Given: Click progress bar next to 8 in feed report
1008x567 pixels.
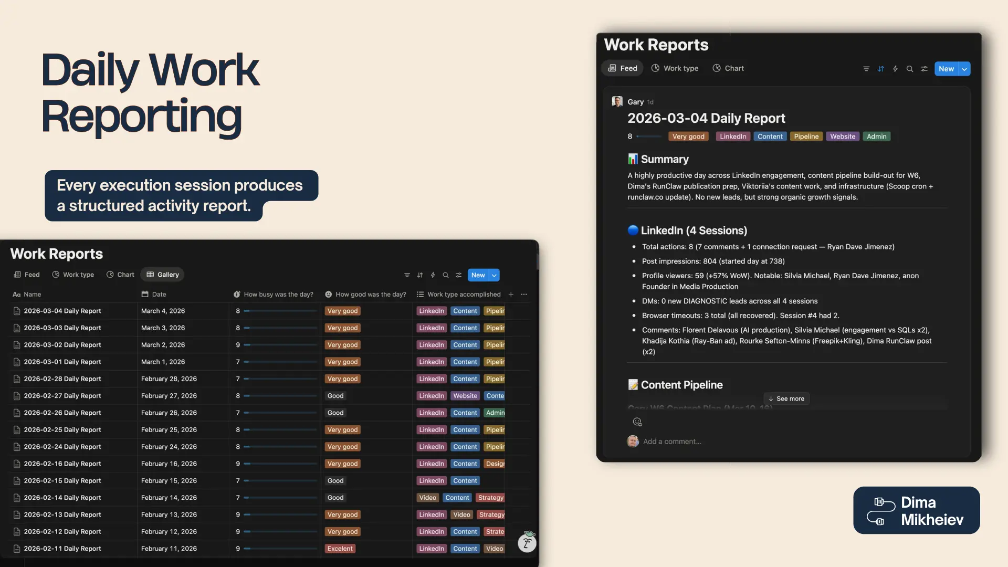Looking at the screenshot, I should pos(649,136).
